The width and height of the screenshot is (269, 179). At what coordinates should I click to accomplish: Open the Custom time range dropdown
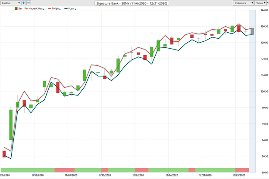pyautogui.click(x=11, y=3)
